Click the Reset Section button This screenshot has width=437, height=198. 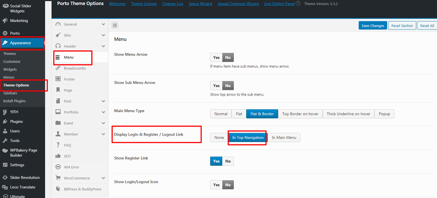[x=402, y=26]
